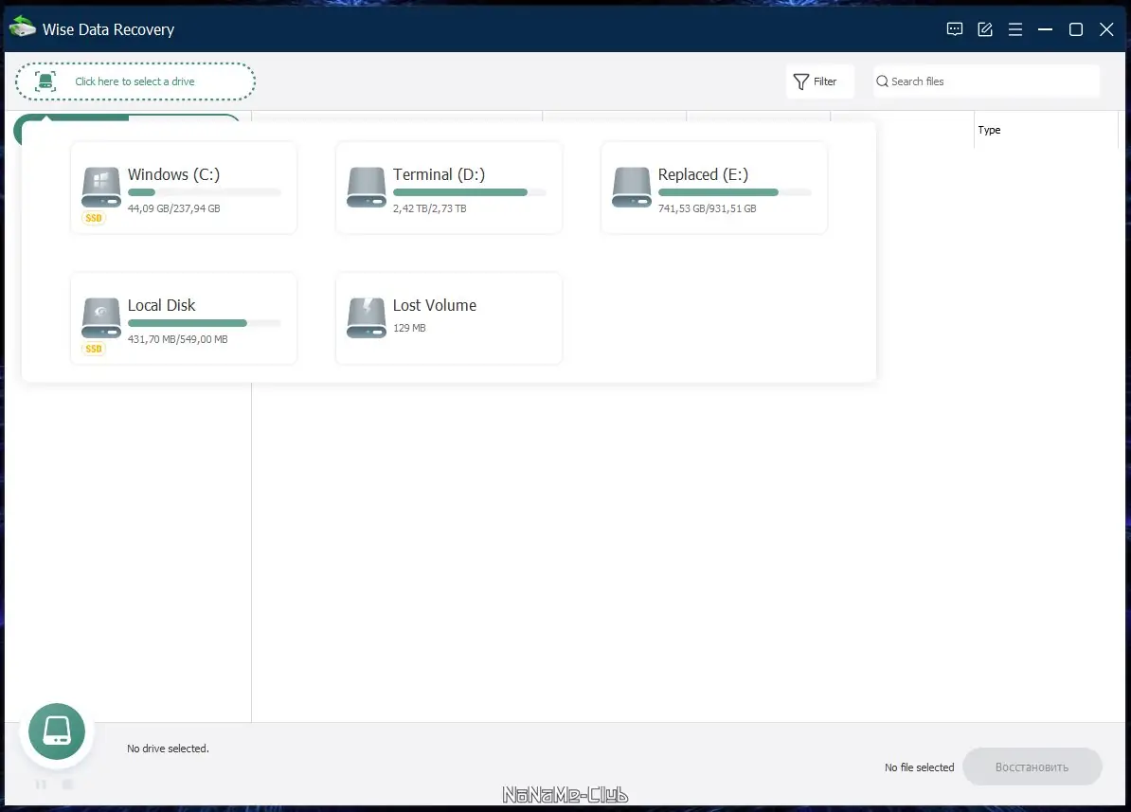Click the Local Disk drive icon
Image resolution: width=1131 pixels, height=812 pixels.
pyautogui.click(x=101, y=317)
